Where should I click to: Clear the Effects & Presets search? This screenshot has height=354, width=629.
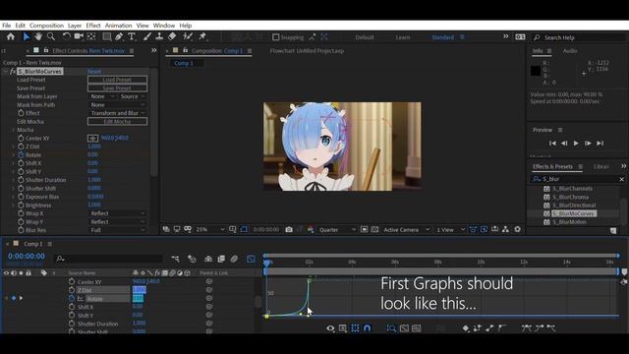click(x=621, y=179)
